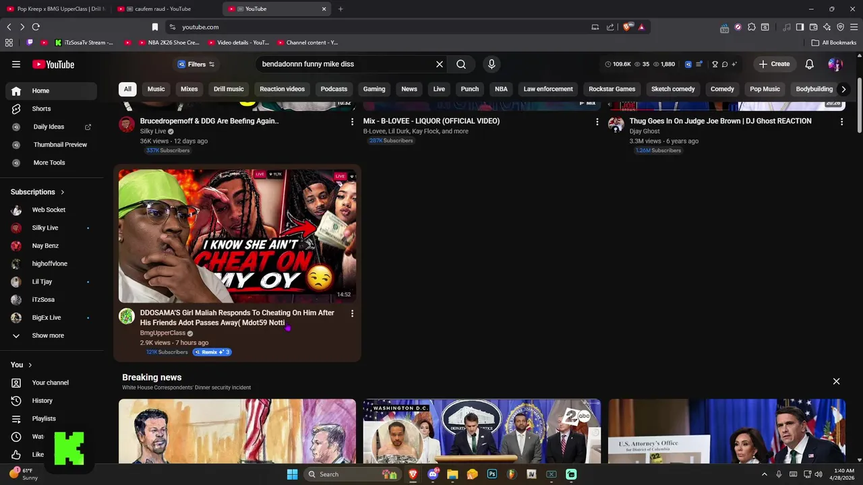Open All Bookmarks folder
Viewport: 863px width, 485px height.
[834, 42]
